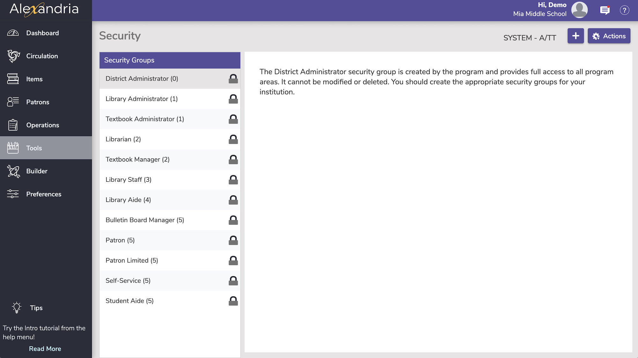Click the help question mark icon
The image size is (638, 358).
click(624, 10)
